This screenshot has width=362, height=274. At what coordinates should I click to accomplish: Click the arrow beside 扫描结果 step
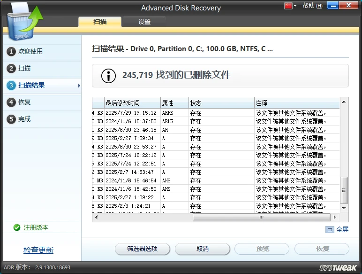coord(79,86)
